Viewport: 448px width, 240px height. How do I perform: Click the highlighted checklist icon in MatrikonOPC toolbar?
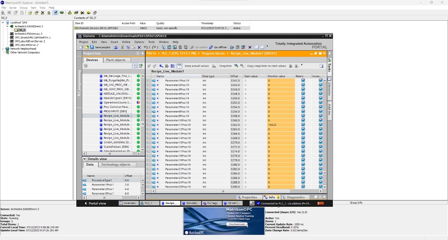coord(55,13)
